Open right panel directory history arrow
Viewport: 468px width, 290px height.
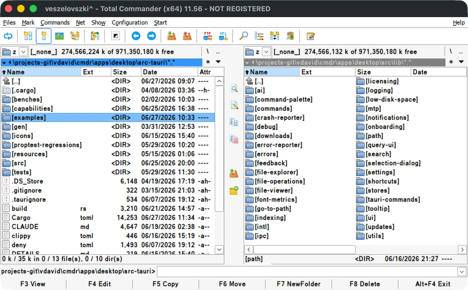461,62
